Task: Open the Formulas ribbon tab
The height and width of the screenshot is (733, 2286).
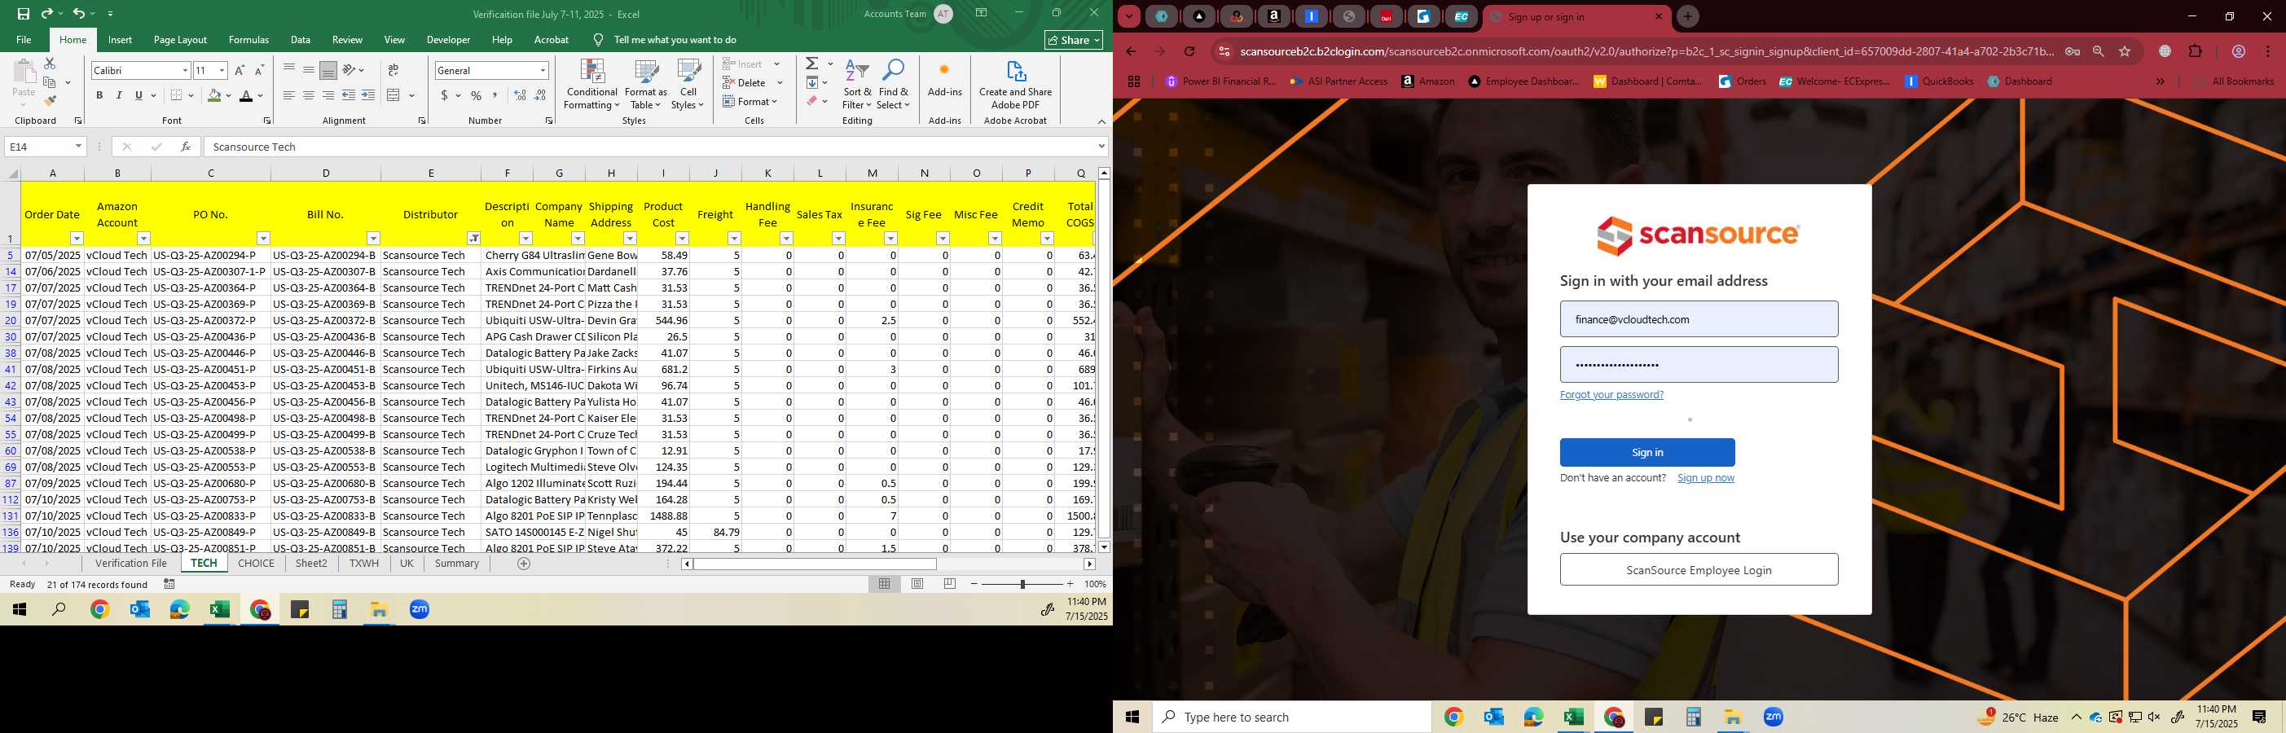Action: click(248, 40)
